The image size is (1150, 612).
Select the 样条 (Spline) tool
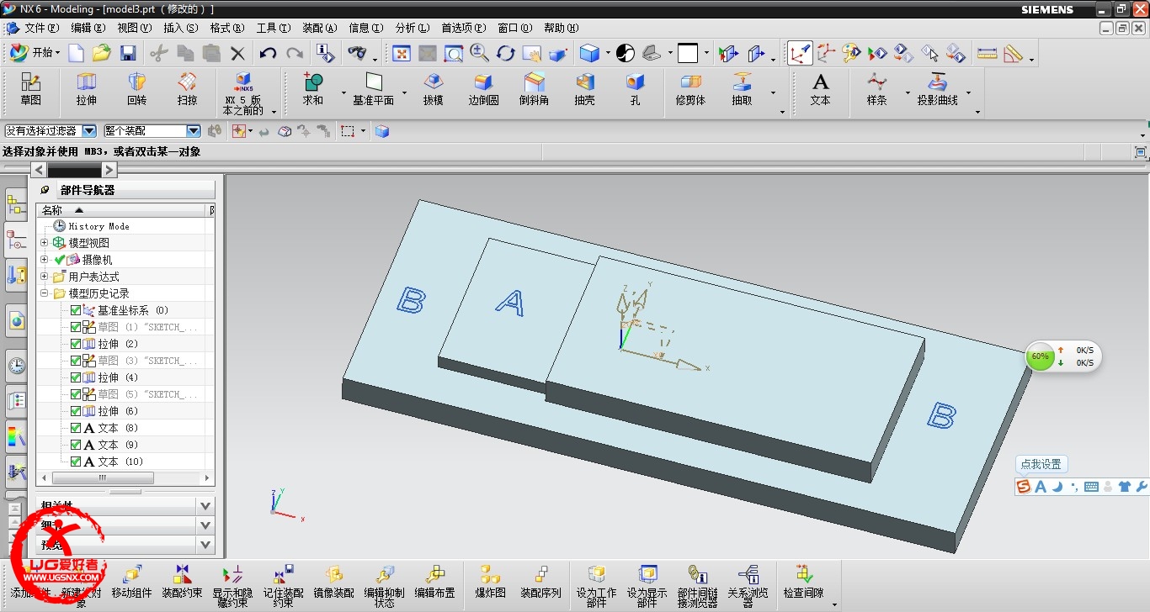876,90
